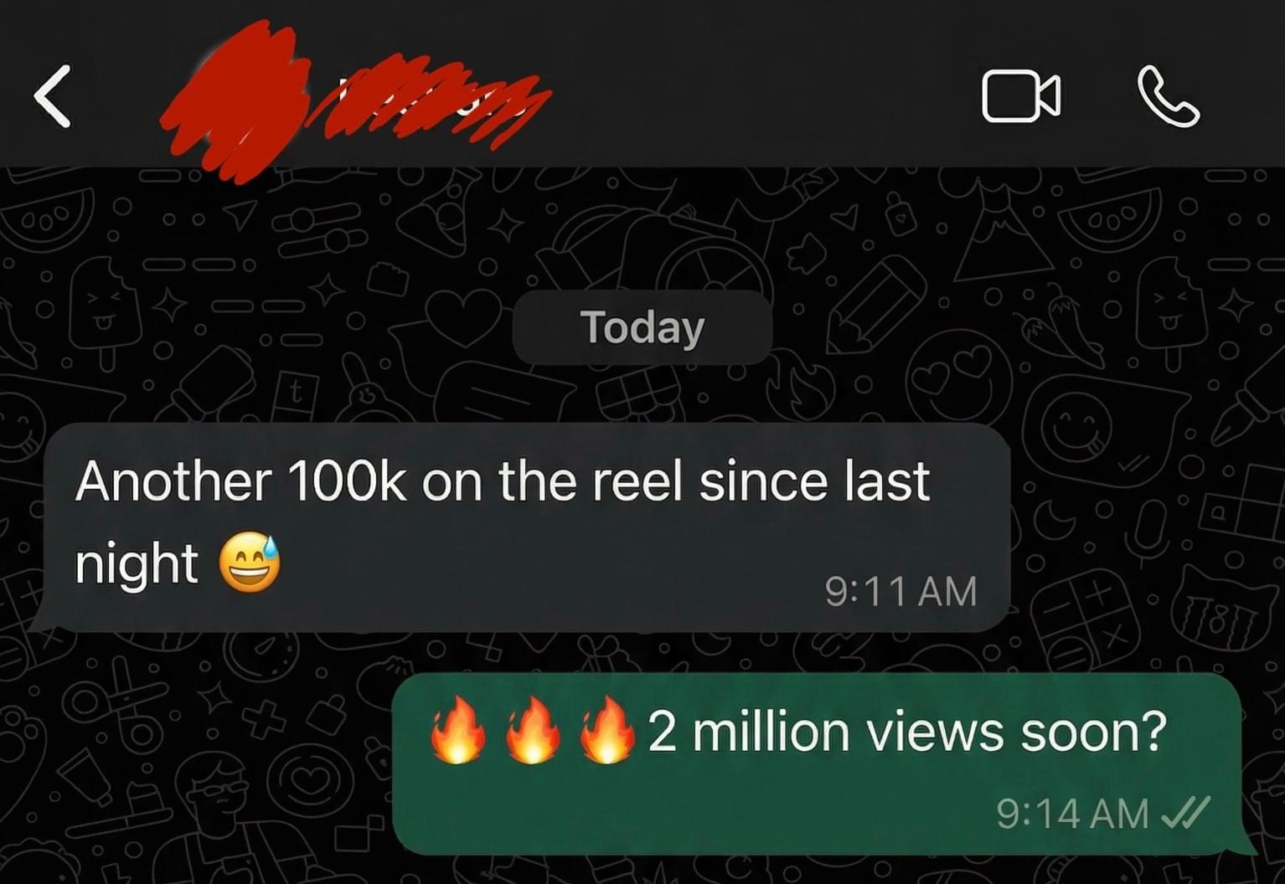
Task: Tap the sweat-smile emoji in received message
Action: click(x=250, y=563)
